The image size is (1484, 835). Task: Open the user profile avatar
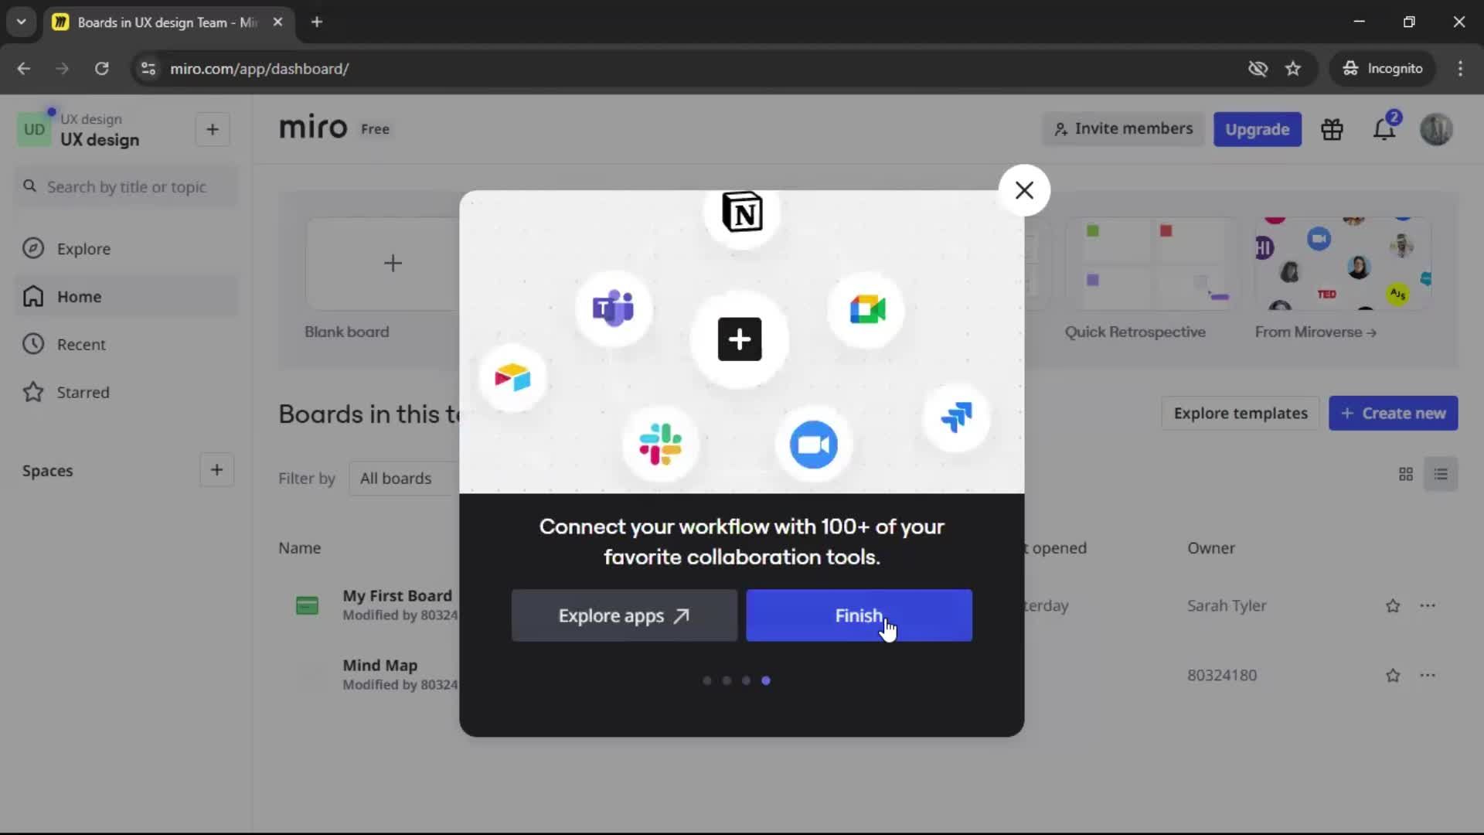pos(1436,129)
